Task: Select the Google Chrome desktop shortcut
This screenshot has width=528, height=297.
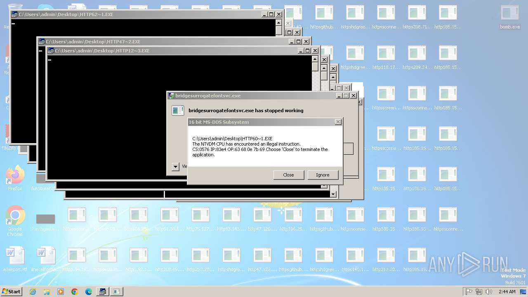Action: click(x=15, y=221)
